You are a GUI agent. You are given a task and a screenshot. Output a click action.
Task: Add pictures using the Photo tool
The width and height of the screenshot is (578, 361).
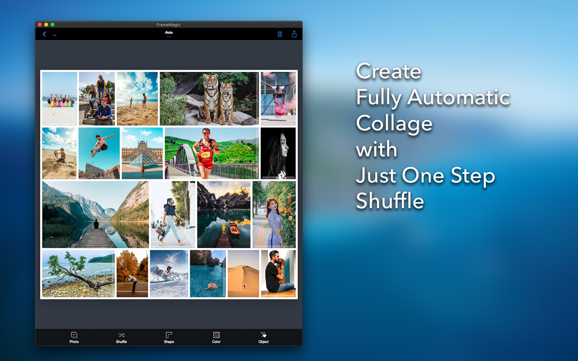[x=74, y=337]
